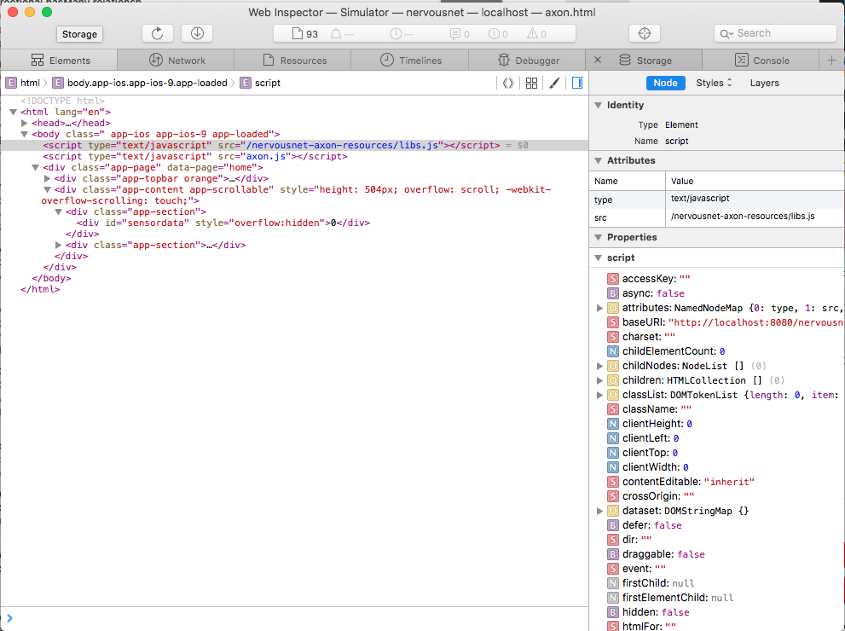Click the Storage toolbar button

point(79,34)
